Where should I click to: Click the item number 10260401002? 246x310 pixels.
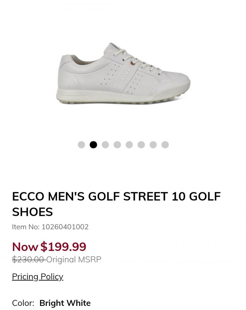65,227
